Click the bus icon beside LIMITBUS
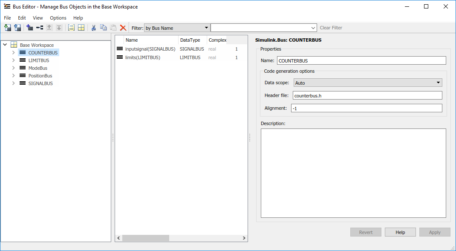 click(x=23, y=60)
